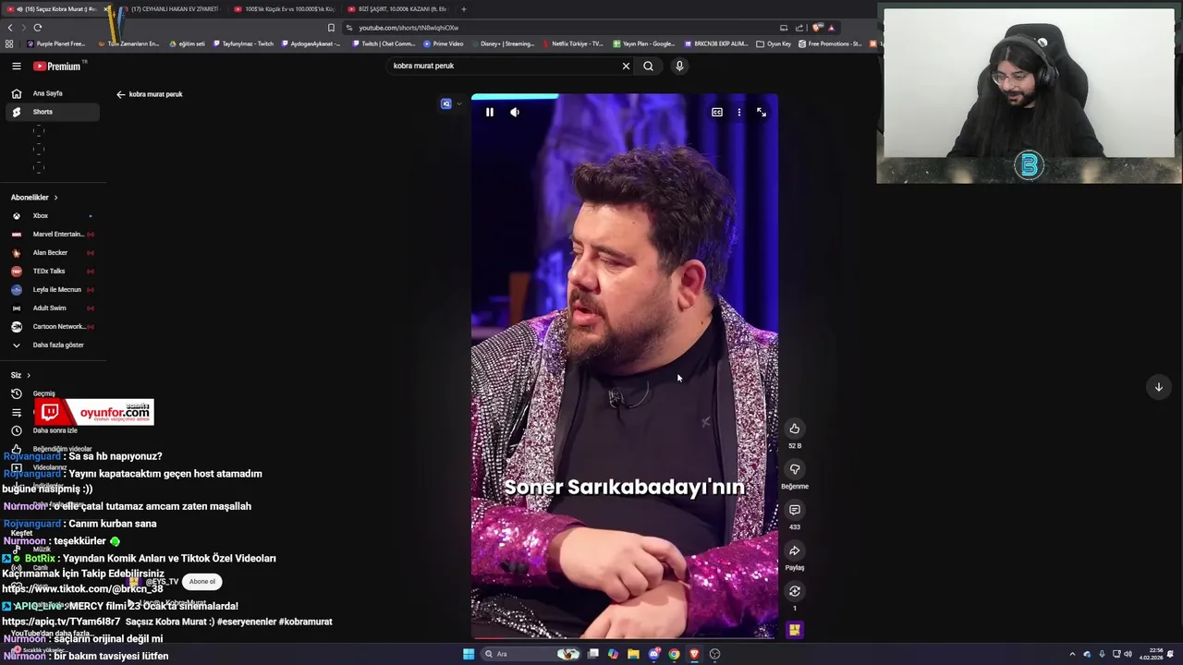The width and height of the screenshot is (1183, 665).
Task: Open the YouTube hamburger guide menu
Action: tap(16, 66)
